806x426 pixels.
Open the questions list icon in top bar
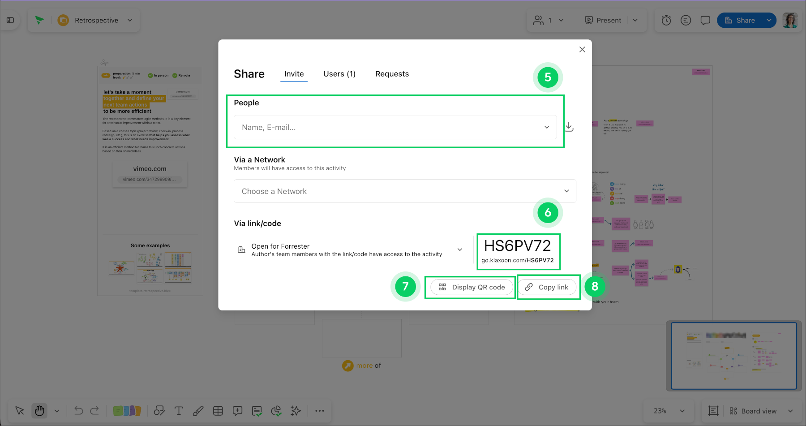click(x=686, y=20)
